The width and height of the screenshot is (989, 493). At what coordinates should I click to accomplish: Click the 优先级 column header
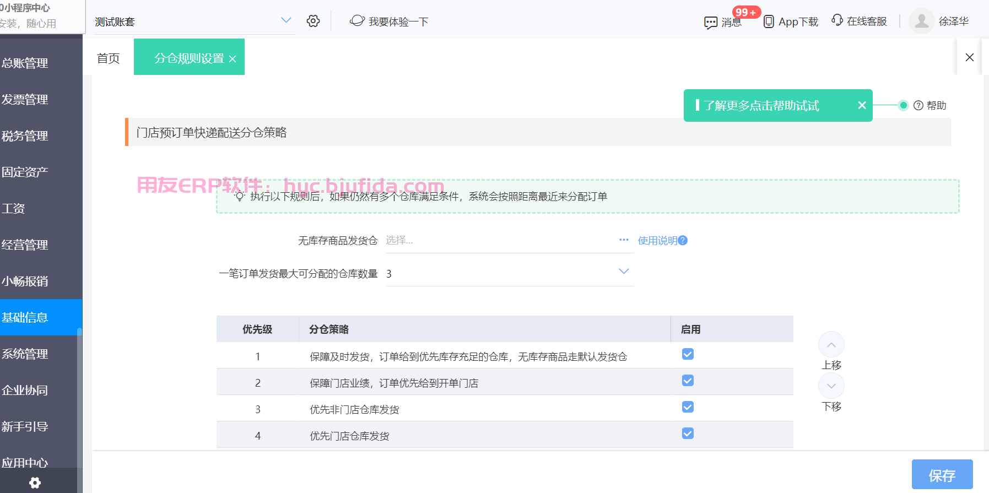[x=257, y=329]
